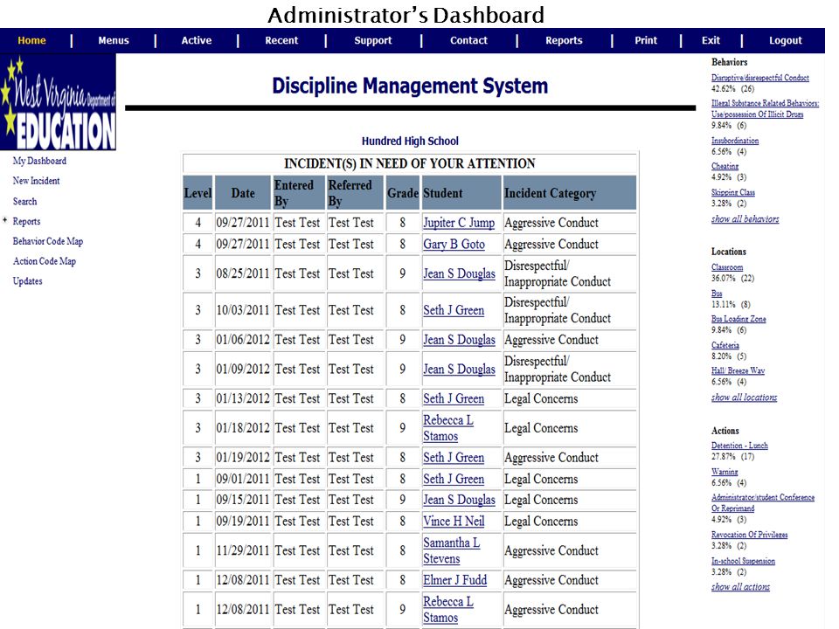Click the Incident Category column header

coord(569,193)
